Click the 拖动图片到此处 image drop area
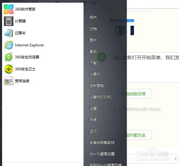Image resolution: width=179 pixels, height=166 pixels. click(136, 109)
